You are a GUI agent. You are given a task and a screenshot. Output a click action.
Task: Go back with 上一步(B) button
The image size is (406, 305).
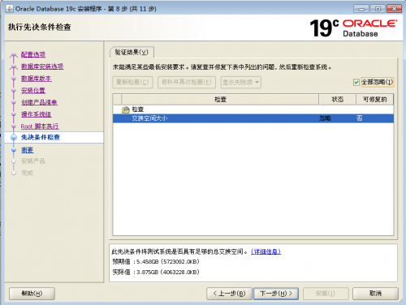[x=229, y=294]
